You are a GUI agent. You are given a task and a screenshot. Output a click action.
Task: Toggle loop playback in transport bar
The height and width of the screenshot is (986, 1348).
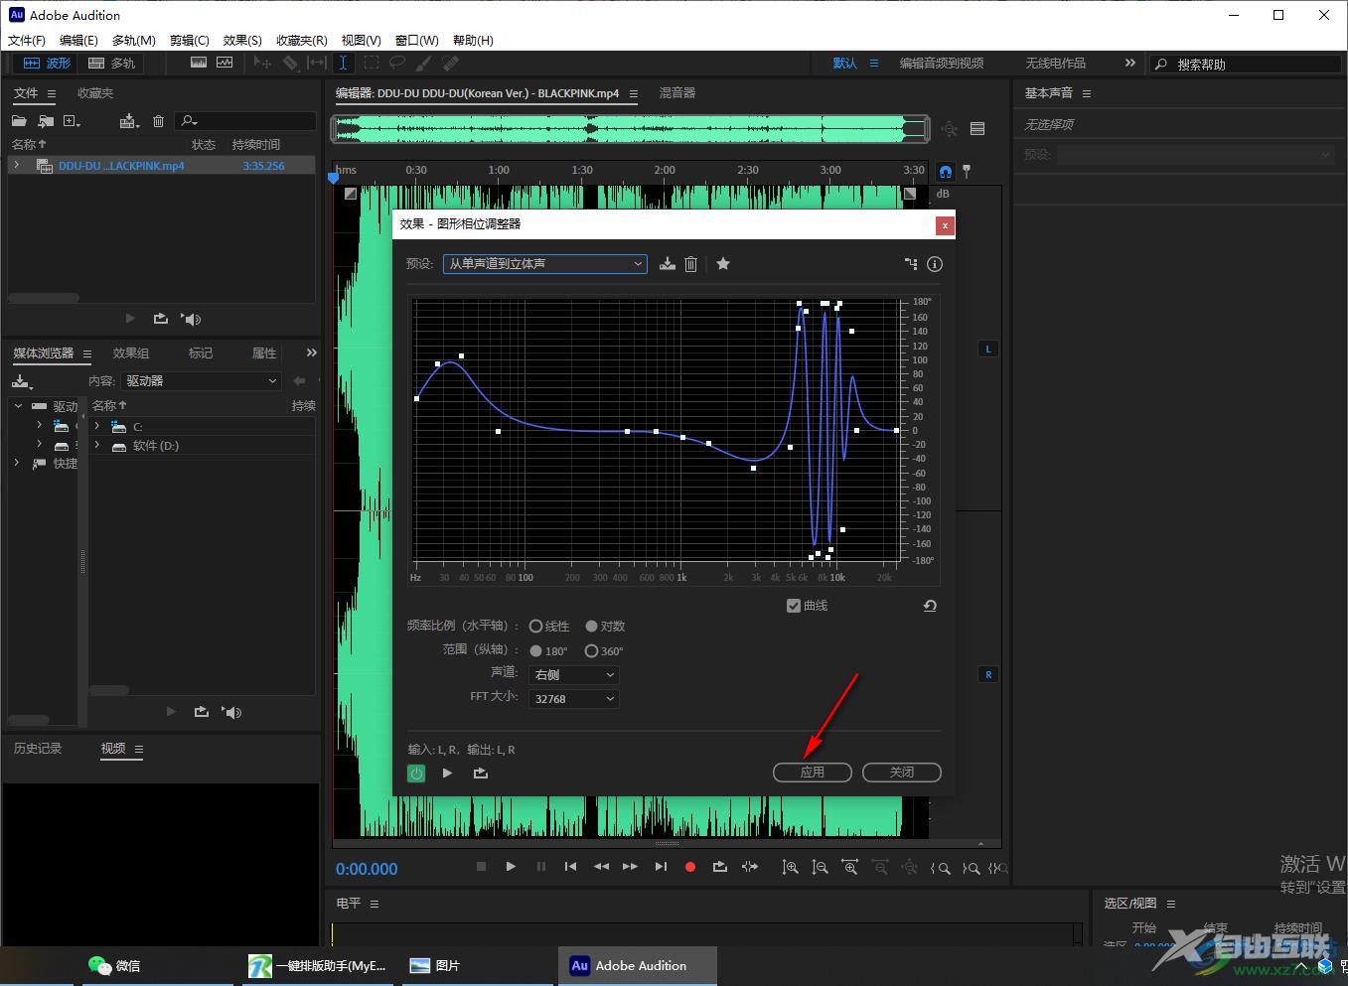pos(720,867)
